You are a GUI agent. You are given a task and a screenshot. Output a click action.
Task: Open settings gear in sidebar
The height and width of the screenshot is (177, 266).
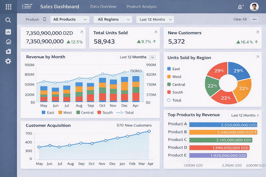pos(8,61)
